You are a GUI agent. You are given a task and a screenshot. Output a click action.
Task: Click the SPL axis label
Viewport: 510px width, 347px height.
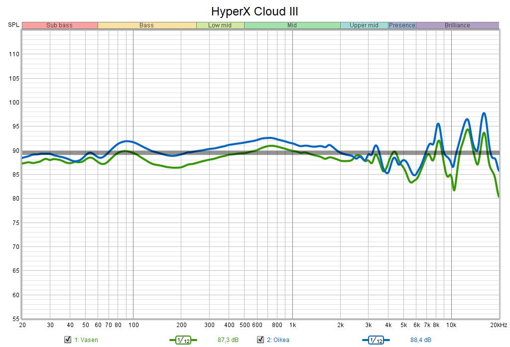(x=13, y=25)
